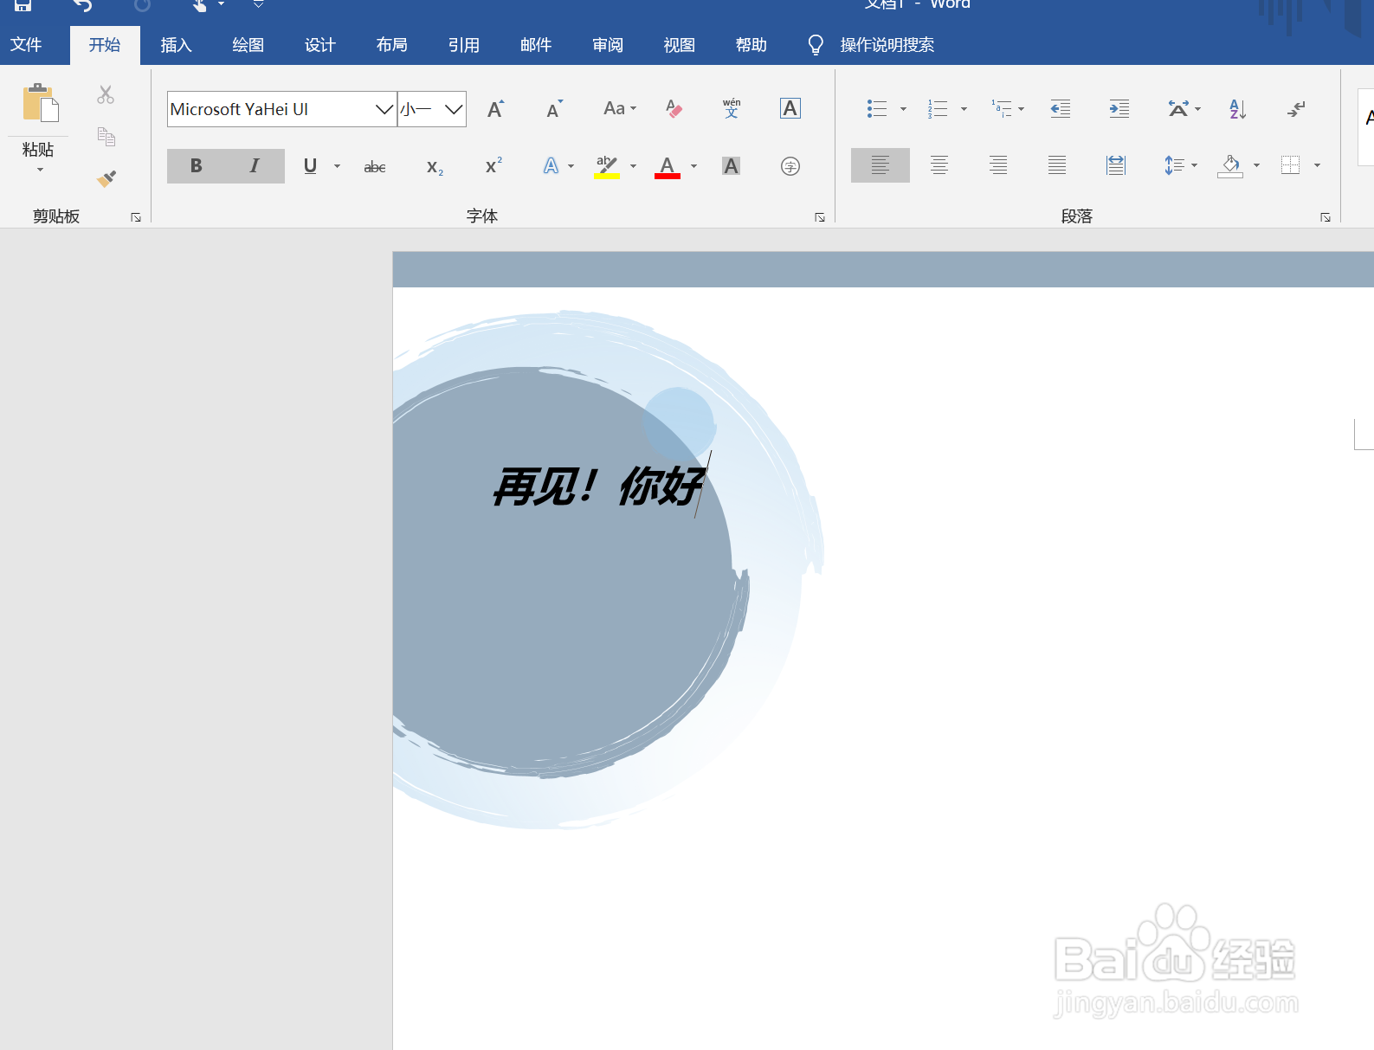
Task: Insert enclosed character icon
Action: (x=790, y=166)
